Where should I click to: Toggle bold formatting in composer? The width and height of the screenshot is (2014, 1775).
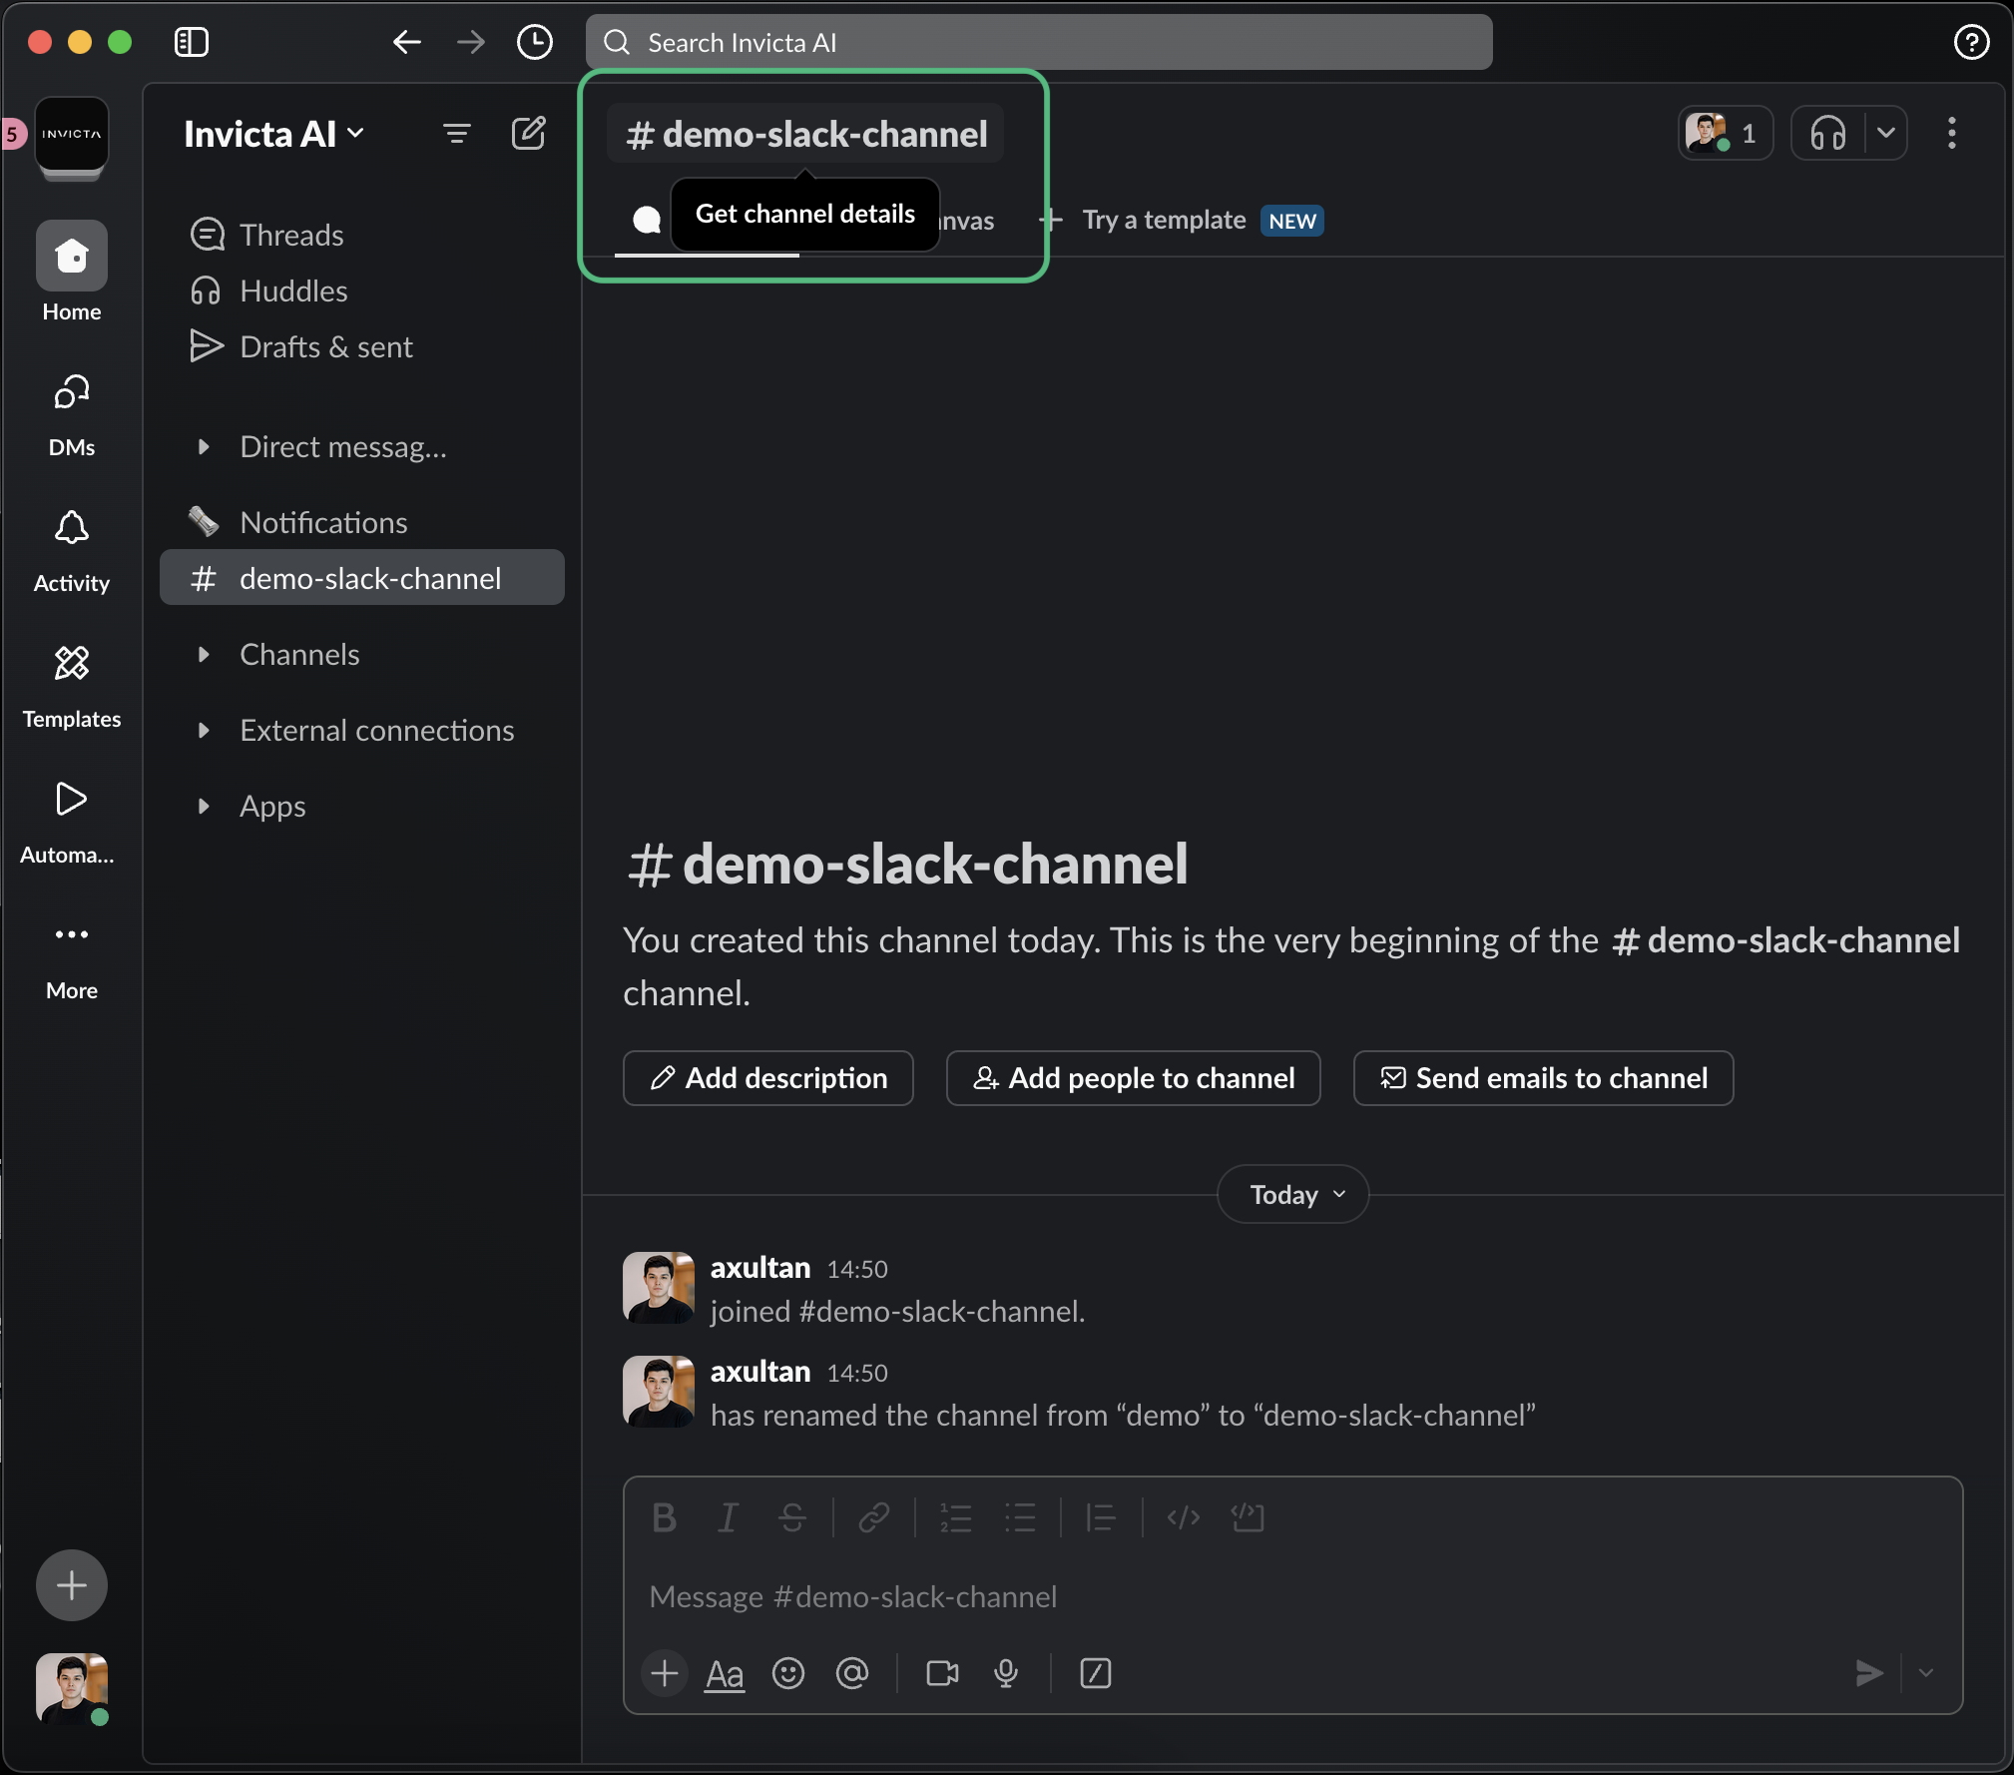pyautogui.click(x=663, y=1517)
